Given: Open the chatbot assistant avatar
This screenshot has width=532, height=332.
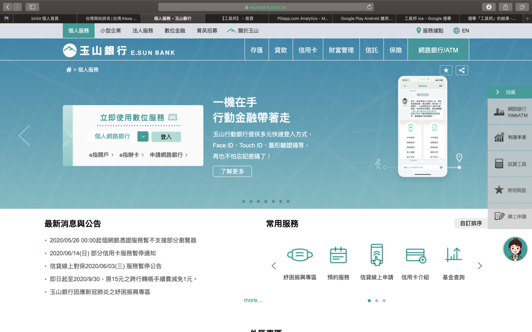Looking at the screenshot, I should tap(515, 249).
